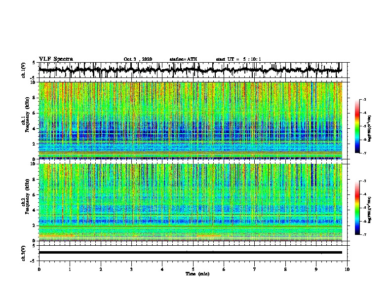The width and height of the screenshot is (391, 302).
Task: Click the ch.3(V) black trace panel
Action: 194,253
